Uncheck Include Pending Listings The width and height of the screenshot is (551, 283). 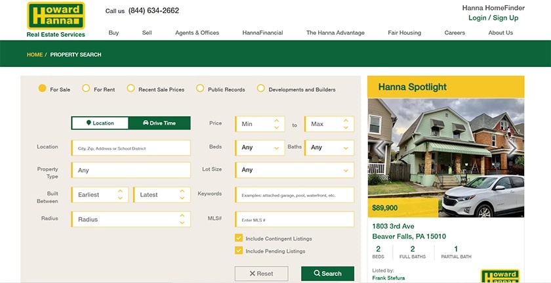pyautogui.click(x=239, y=250)
